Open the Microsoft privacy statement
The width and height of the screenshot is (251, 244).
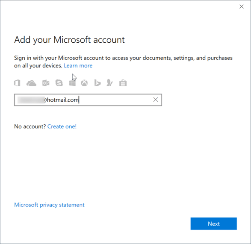coord(49,205)
